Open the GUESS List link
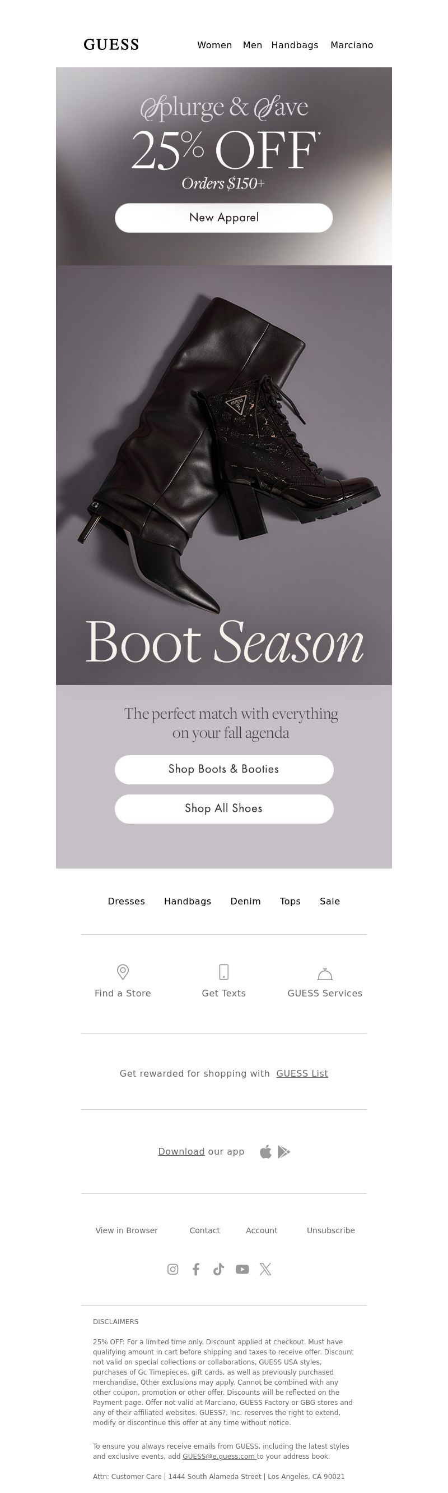This screenshot has height=1493, width=448. click(302, 1073)
